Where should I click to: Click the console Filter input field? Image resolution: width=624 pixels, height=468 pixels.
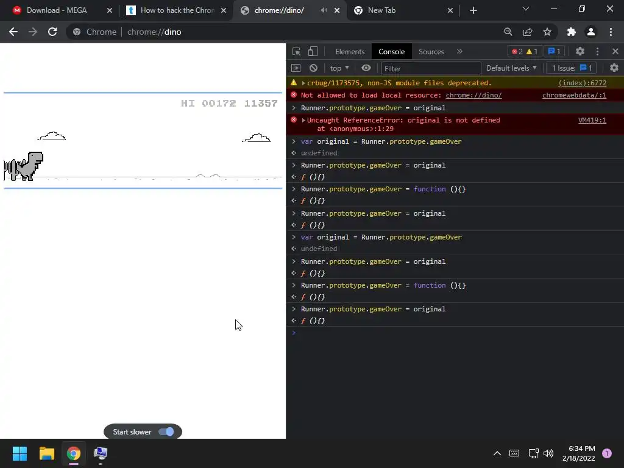pos(431,68)
